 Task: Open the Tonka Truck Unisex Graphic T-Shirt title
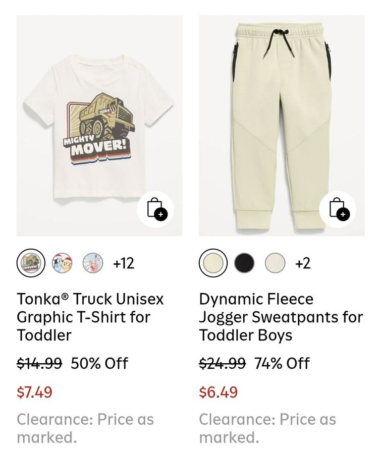[x=91, y=317]
